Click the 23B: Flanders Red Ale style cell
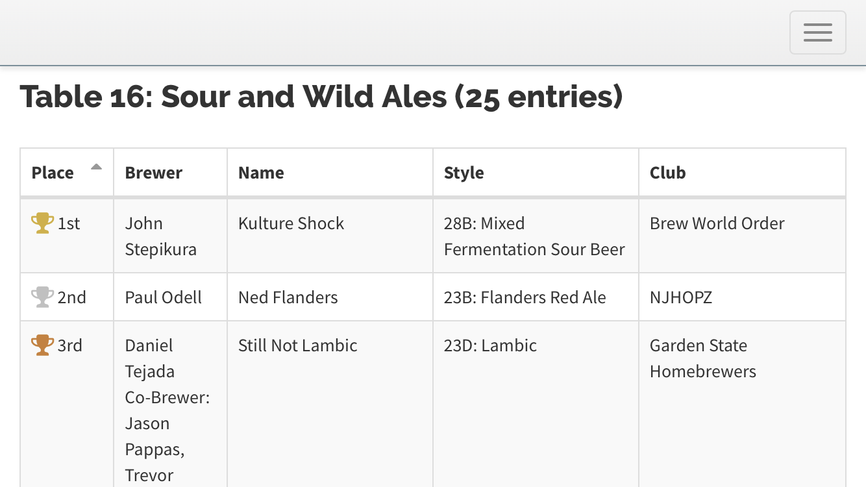The height and width of the screenshot is (487, 866). click(x=525, y=297)
